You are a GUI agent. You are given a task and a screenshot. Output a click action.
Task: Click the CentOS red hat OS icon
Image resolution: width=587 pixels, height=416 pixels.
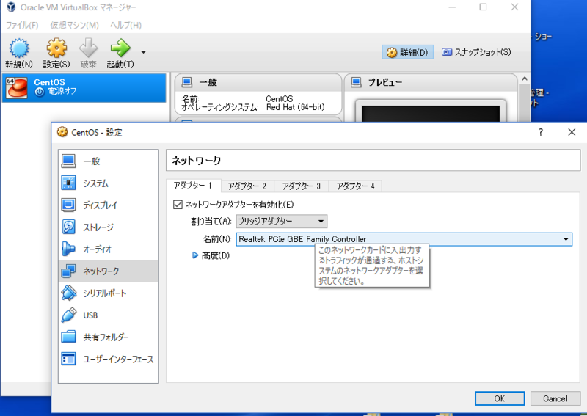point(16,88)
